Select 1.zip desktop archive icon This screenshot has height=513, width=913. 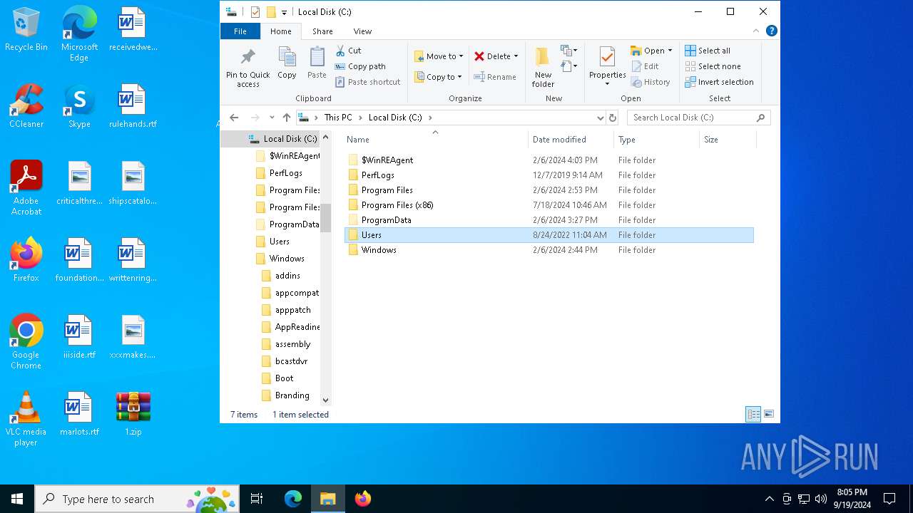tap(133, 414)
